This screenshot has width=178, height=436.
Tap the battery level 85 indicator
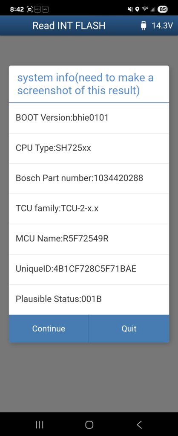click(162, 9)
